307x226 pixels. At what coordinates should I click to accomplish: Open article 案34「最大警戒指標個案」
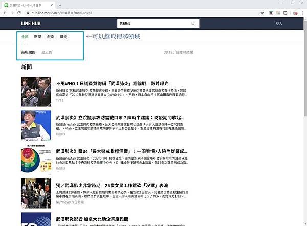(122, 151)
